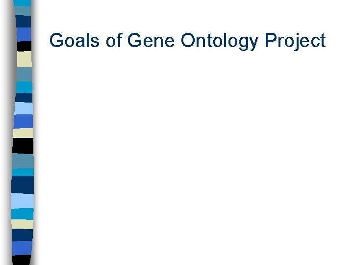353x265 pixels.
Task: Click the large black block mid-strip
Action: (23, 145)
